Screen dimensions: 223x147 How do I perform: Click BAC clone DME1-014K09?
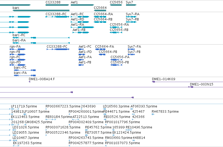click(x=164, y=79)
